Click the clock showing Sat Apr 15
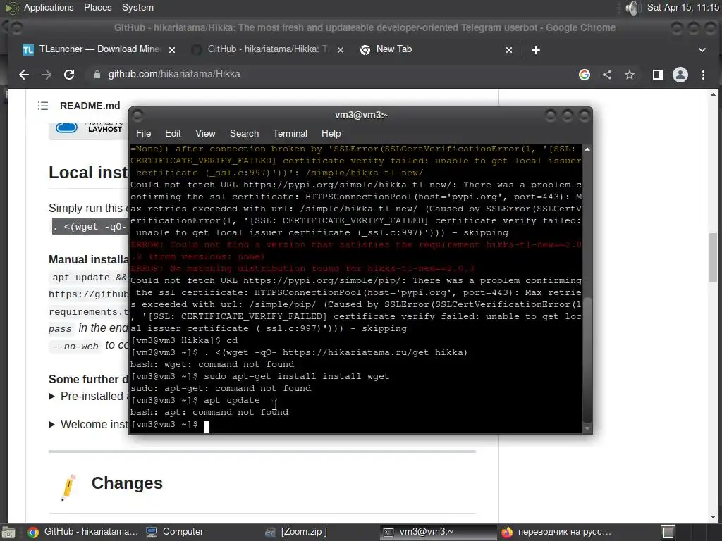This screenshot has width=722, height=541. click(x=683, y=7)
